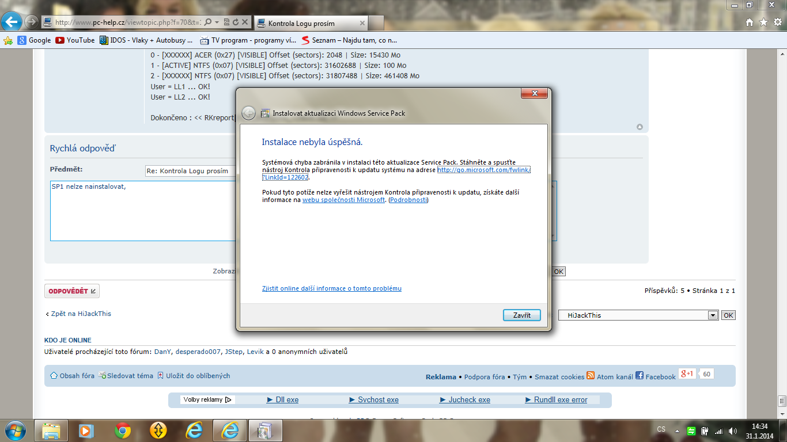
Task: Open Windows Explorer from the taskbar
Action: pos(51,430)
